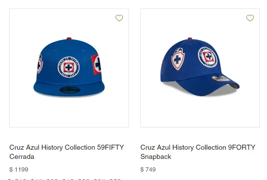Open the 9FORTY Snapback cap product photo
The height and width of the screenshot is (180, 267).
tap(200, 68)
